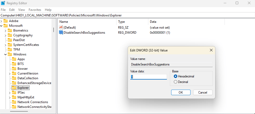Click the DisableSearchBoxSuggestions DWORD value icon

tap(61, 33)
